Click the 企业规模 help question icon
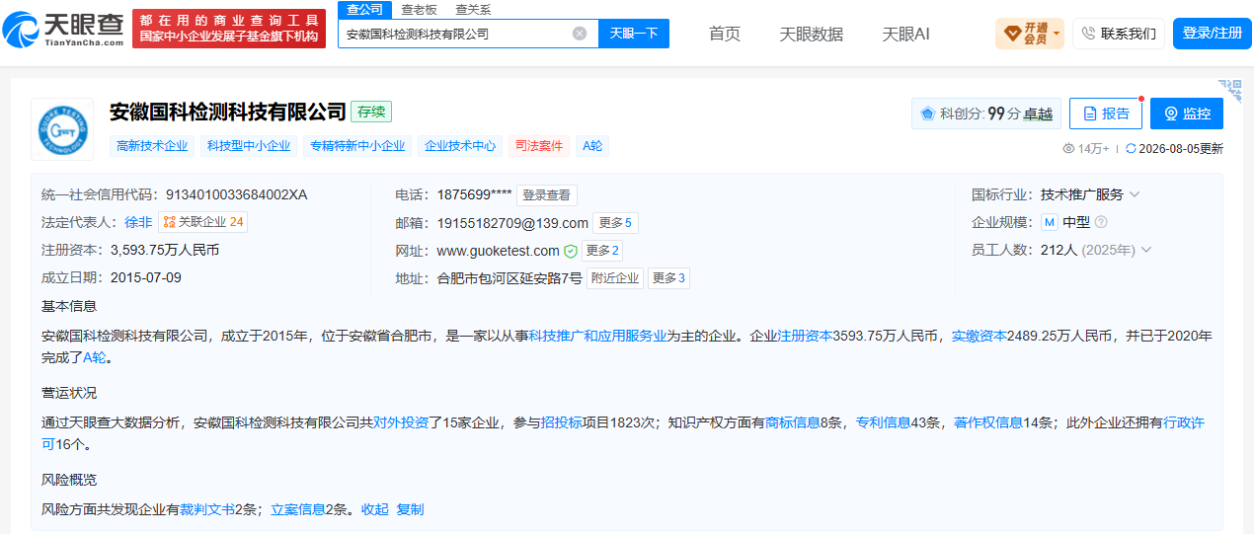The height and width of the screenshot is (534, 1254). point(1101,222)
